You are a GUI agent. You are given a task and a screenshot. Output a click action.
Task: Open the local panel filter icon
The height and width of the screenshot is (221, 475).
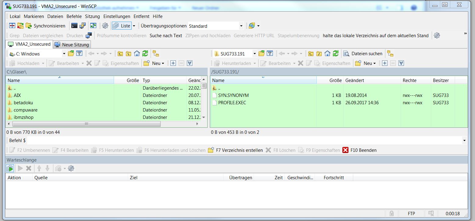pos(79,54)
